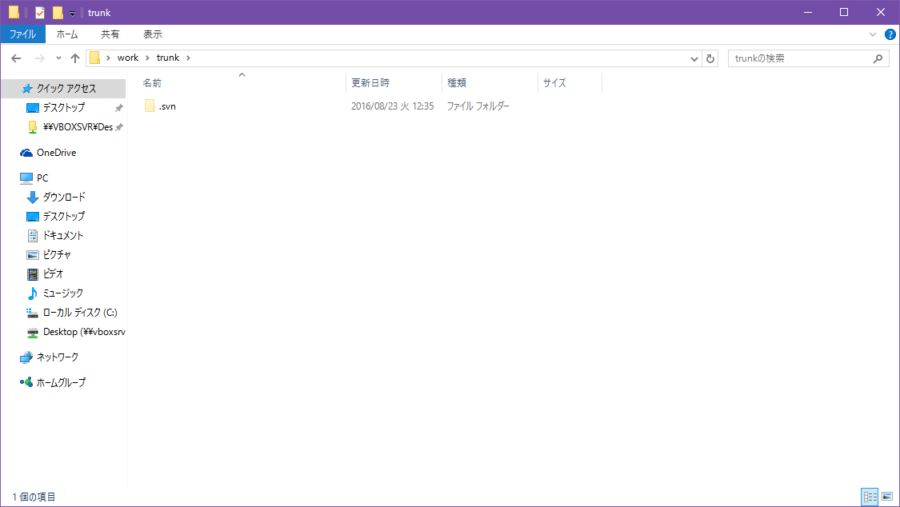
Task: Open the Quick Access Toolbar customization dropdown
Action: [x=71, y=12]
